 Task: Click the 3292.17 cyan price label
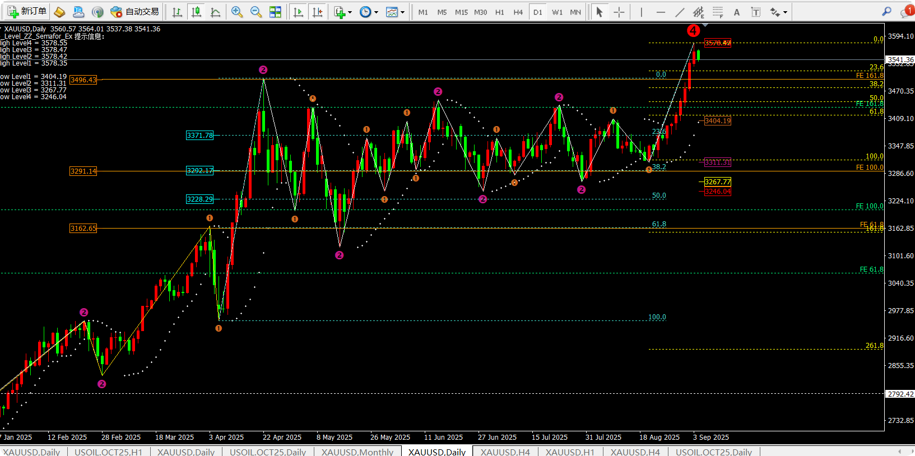pos(199,171)
